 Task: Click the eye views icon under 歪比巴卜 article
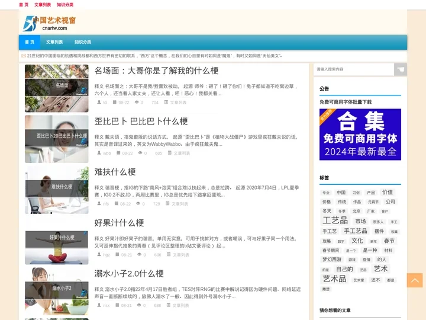pyautogui.click(x=140, y=153)
